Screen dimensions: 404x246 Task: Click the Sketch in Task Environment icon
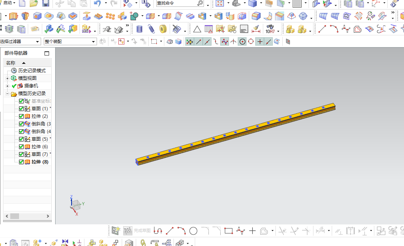tap(116, 230)
